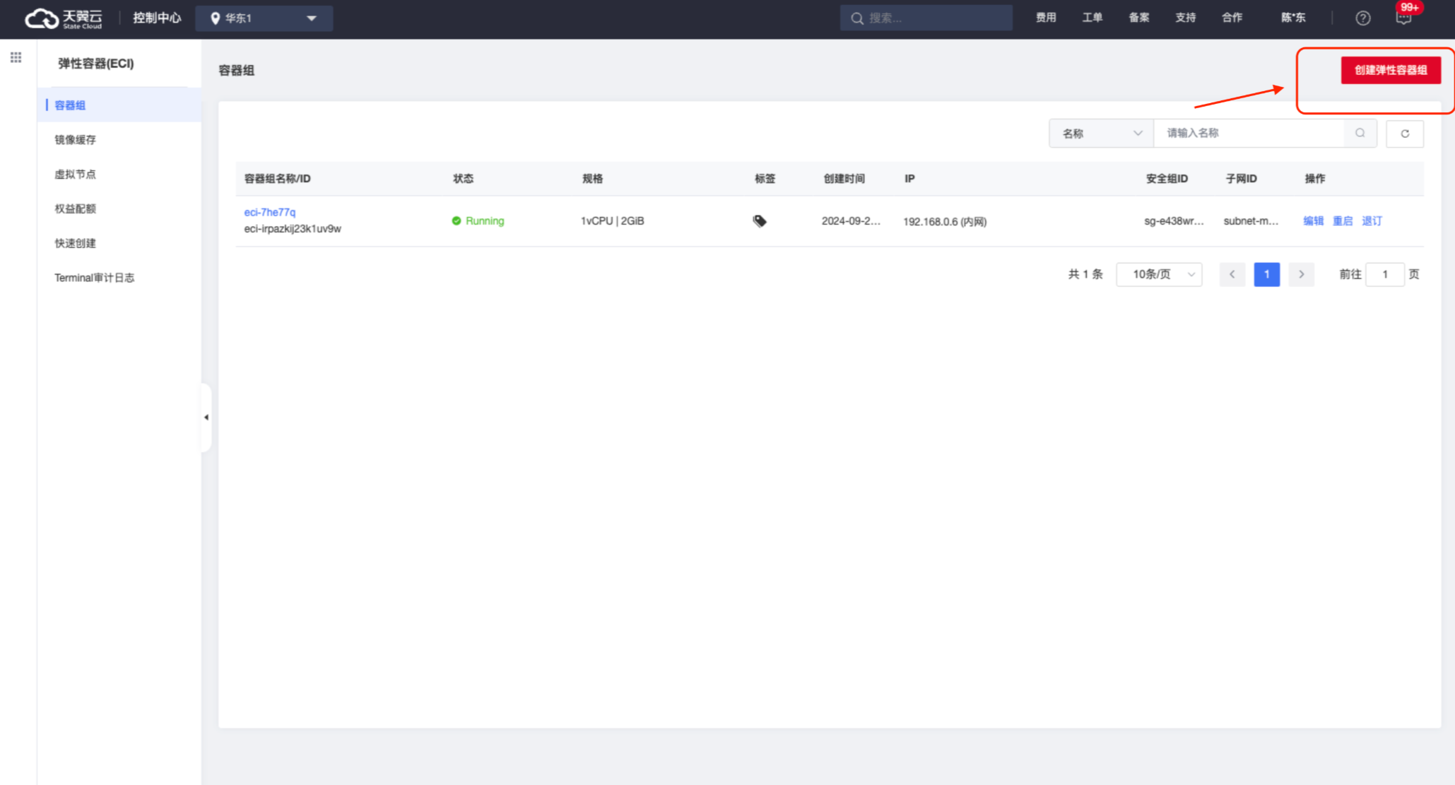Click the IP 192.168.0.6 (内网) cell

click(x=945, y=222)
